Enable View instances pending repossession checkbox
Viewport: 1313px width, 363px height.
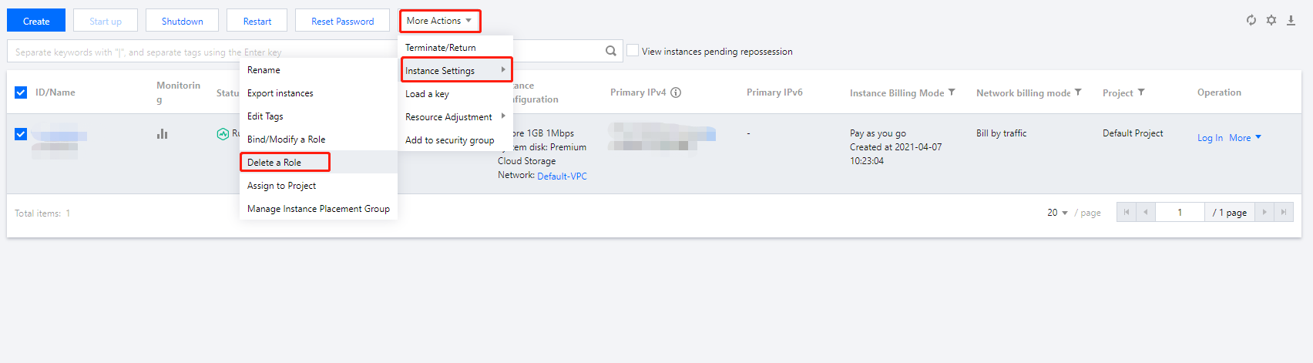pyautogui.click(x=633, y=51)
